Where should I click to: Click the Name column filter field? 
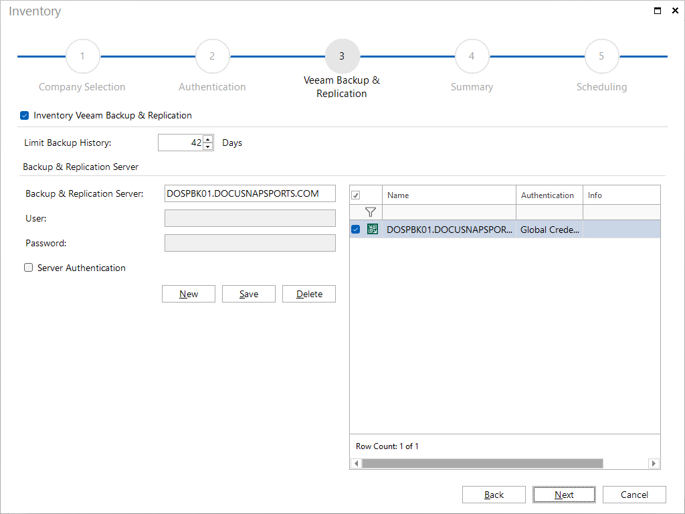pos(449,212)
